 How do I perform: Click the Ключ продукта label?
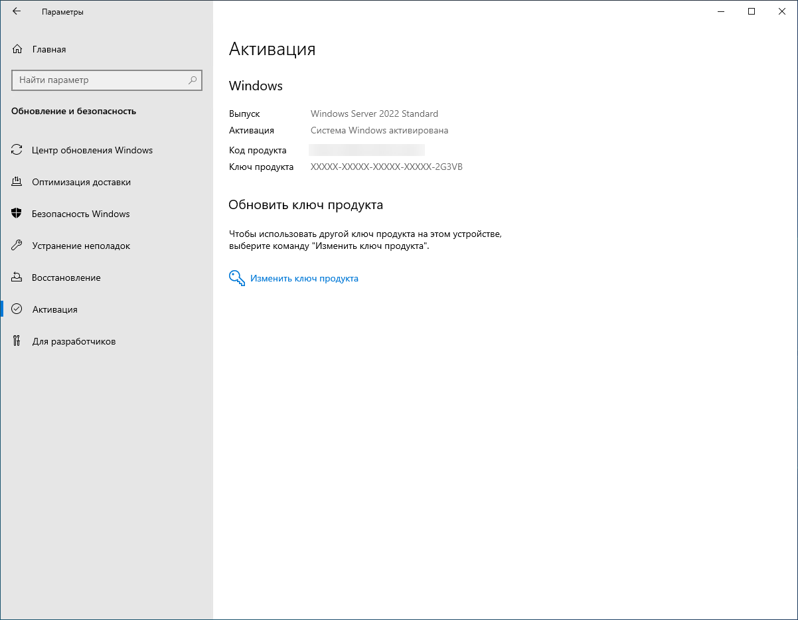coord(261,167)
